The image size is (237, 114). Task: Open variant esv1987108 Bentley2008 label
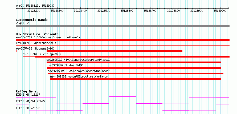pyautogui.click(x=42, y=54)
